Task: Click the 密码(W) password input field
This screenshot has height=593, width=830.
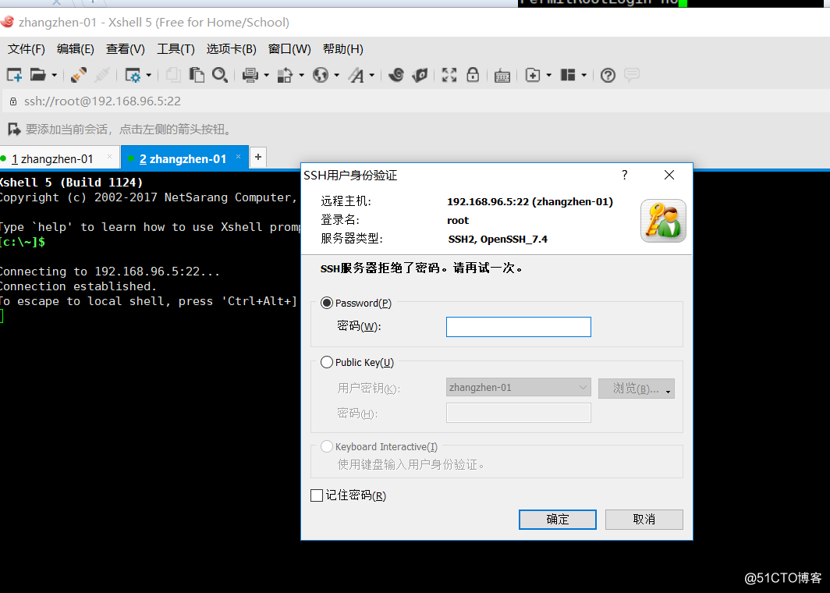Action: [x=519, y=327]
